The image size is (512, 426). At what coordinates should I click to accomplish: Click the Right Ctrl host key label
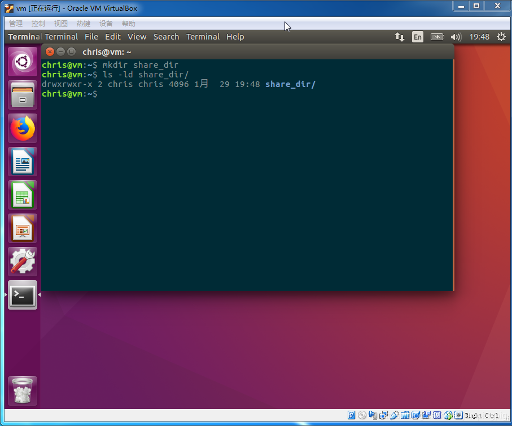(482, 415)
